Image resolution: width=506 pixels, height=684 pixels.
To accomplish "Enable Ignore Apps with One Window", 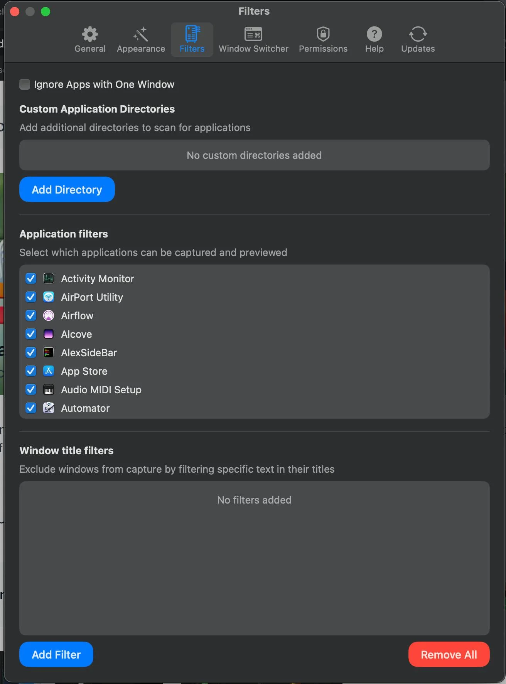I will (x=25, y=84).
